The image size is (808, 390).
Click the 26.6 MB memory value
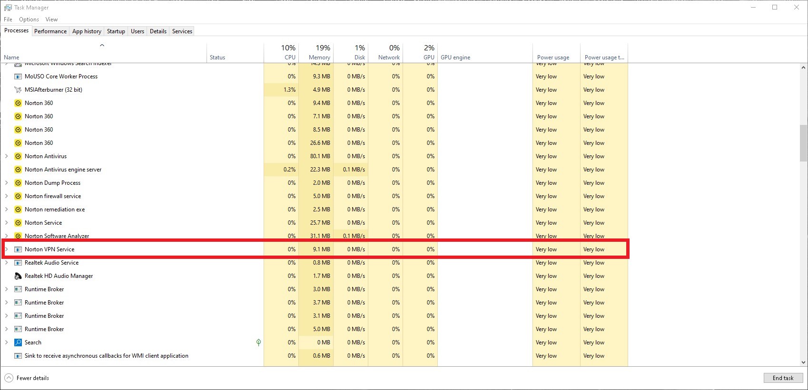coord(320,143)
